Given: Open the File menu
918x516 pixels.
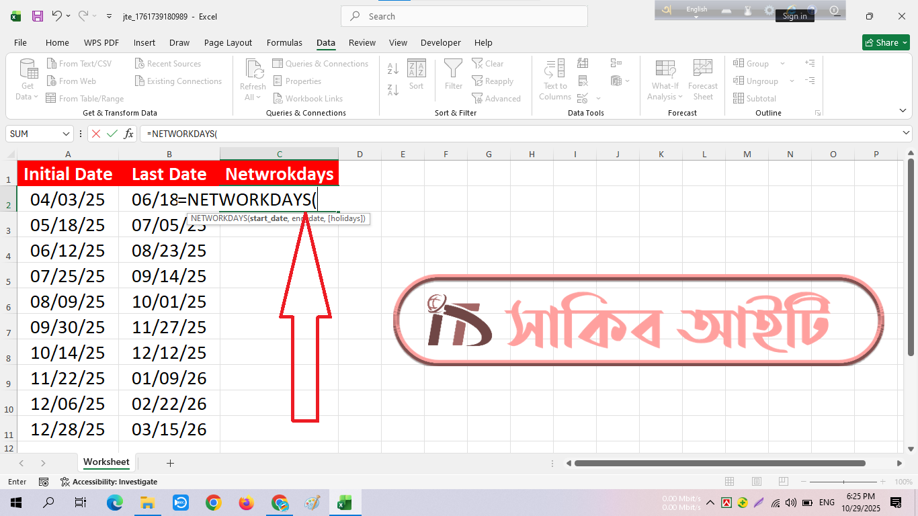Looking at the screenshot, I should (x=21, y=42).
